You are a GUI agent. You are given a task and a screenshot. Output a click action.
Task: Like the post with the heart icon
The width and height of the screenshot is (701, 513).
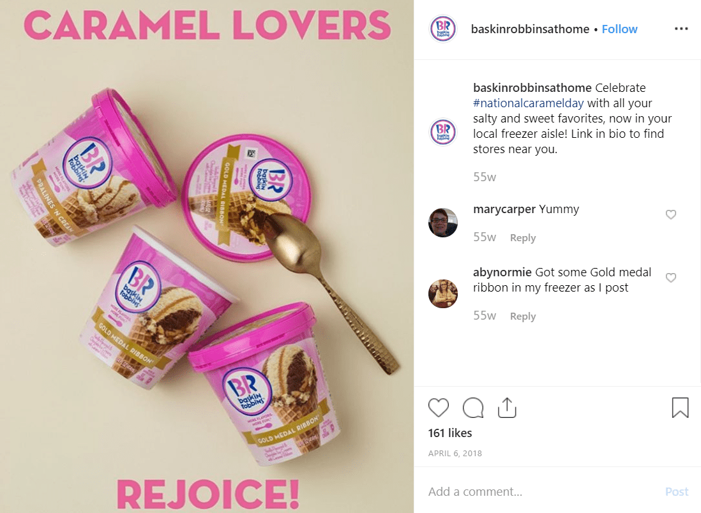click(438, 408)
